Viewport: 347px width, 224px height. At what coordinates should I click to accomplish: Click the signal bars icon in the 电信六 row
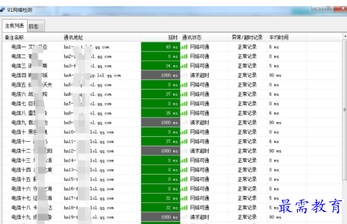(184, 94)
